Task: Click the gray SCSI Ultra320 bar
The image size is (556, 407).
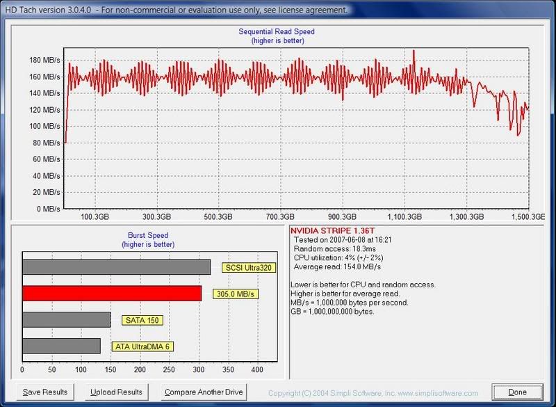Action: (x=116, y=267)
